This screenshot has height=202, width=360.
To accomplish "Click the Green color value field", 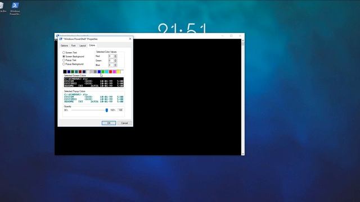I will click(x=111, y=61).
